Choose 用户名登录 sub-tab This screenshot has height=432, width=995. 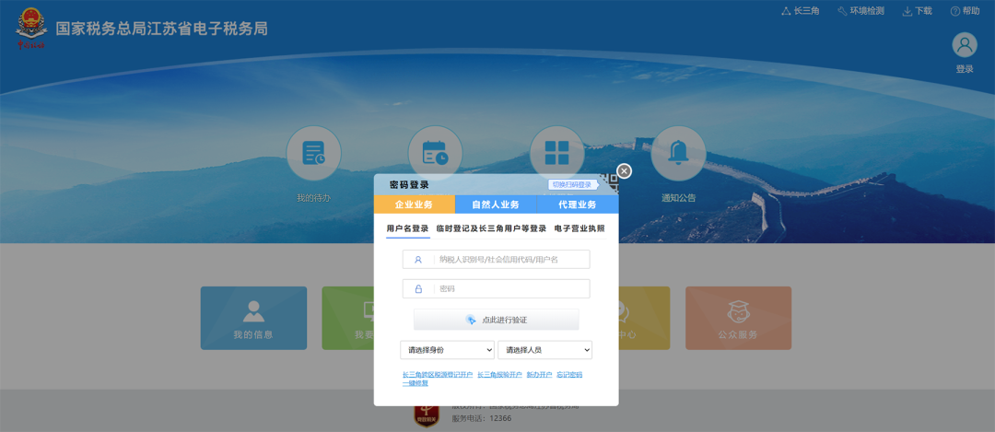click(407, 228)
